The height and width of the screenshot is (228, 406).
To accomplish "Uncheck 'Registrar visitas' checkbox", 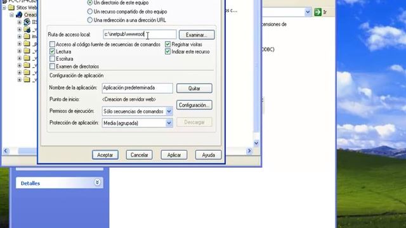I will pyautogui.click(x=167, y=44).
